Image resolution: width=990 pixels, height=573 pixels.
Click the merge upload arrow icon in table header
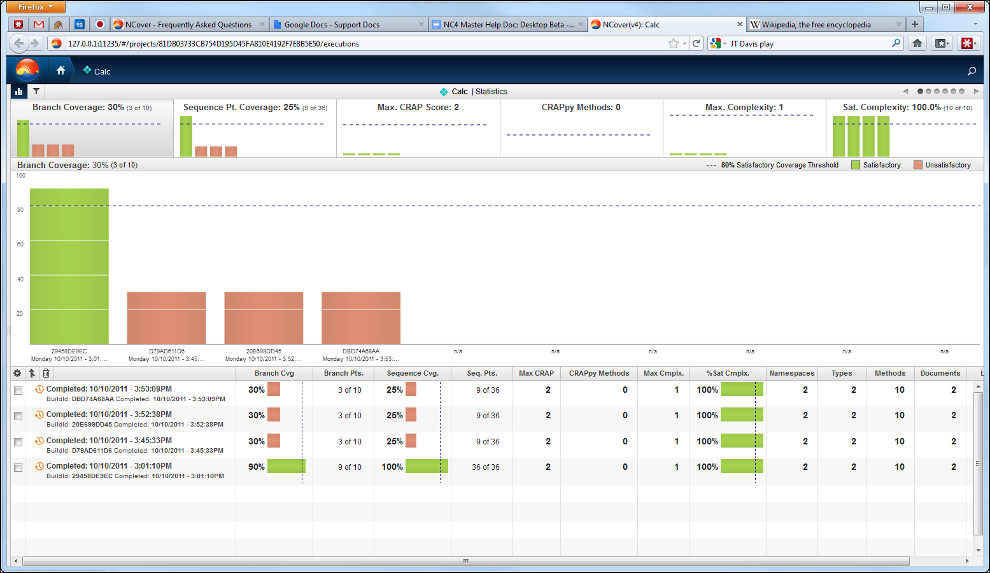point(32,373)
